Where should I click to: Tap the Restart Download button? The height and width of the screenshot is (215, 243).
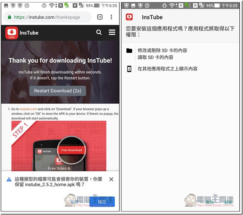pyautogui.click(x=58, y=91)
